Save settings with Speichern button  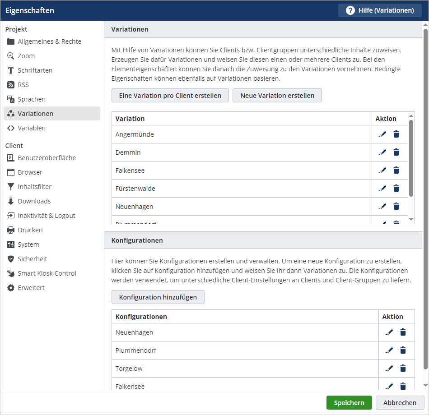(349, 403)
